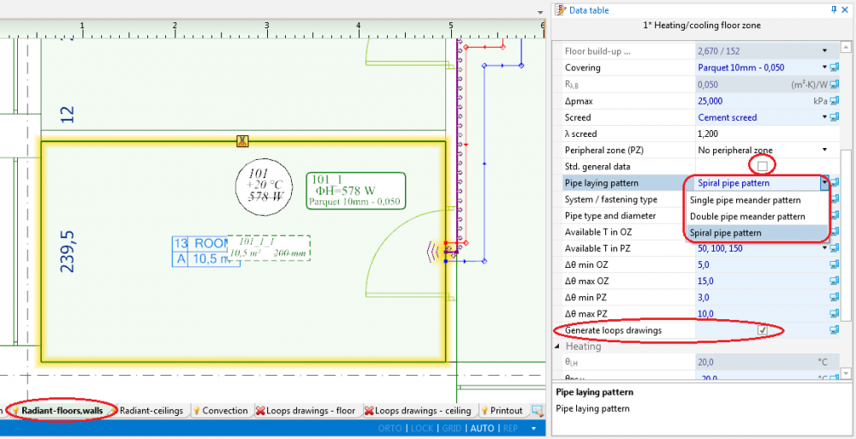Open the Peripheral zone dropdown arrow

tap(825, 150)
